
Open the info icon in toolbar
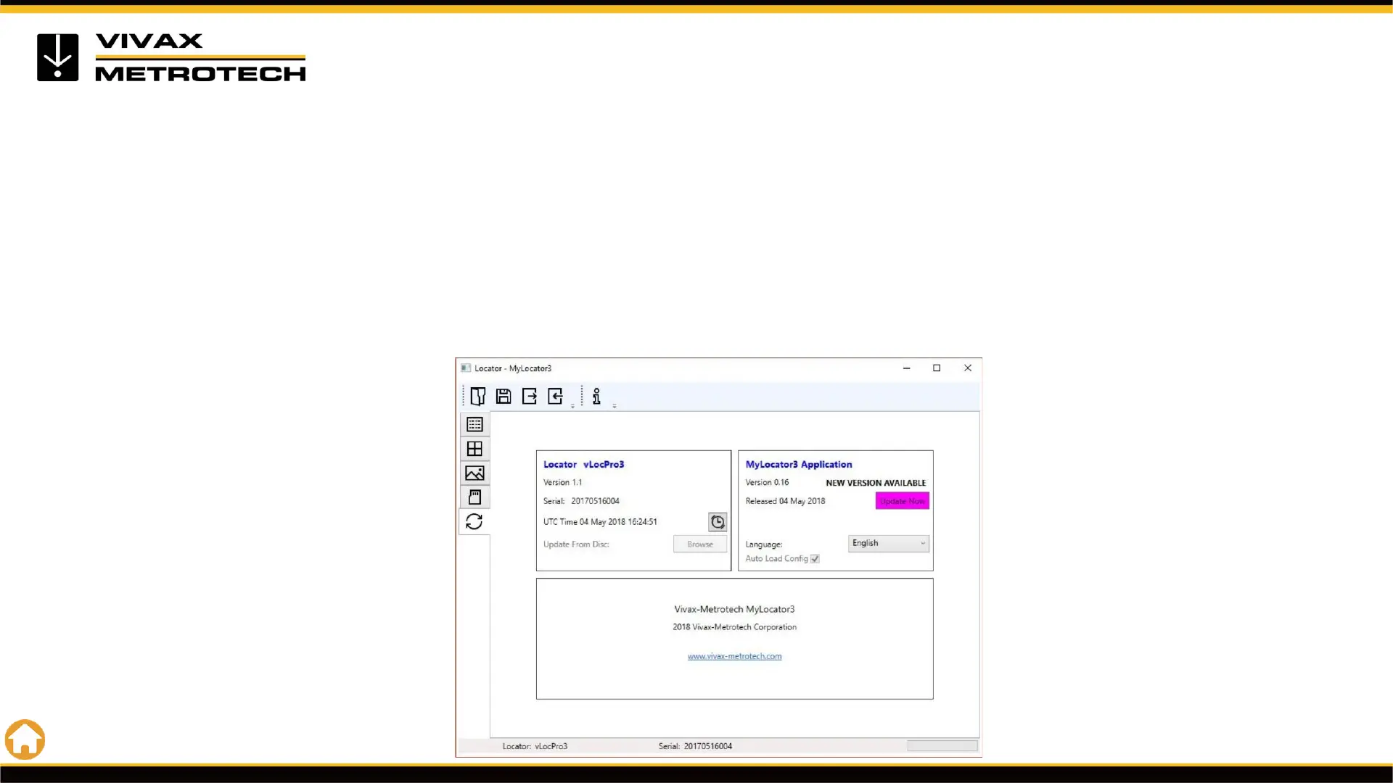596,396
